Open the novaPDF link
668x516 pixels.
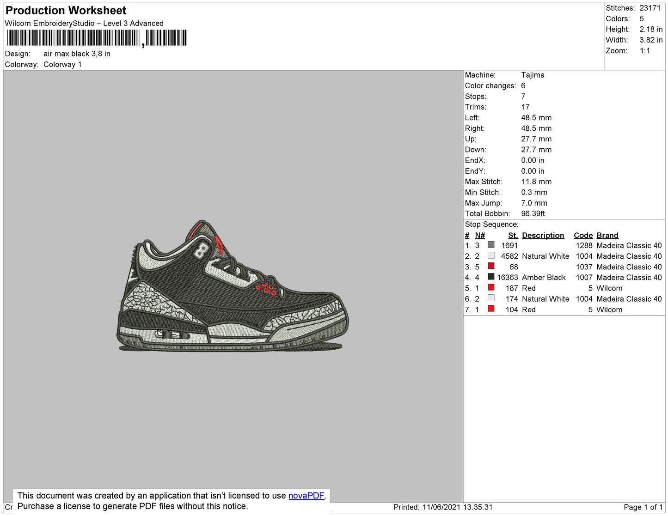(x=306, y=496)
